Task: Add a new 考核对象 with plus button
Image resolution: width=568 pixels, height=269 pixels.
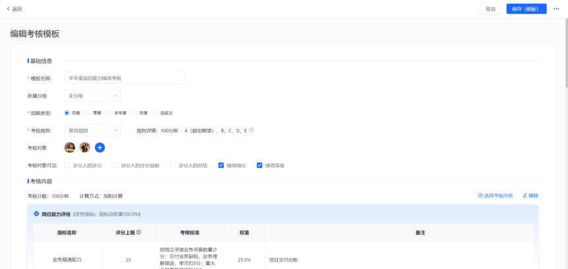Action: pos(100,147)
